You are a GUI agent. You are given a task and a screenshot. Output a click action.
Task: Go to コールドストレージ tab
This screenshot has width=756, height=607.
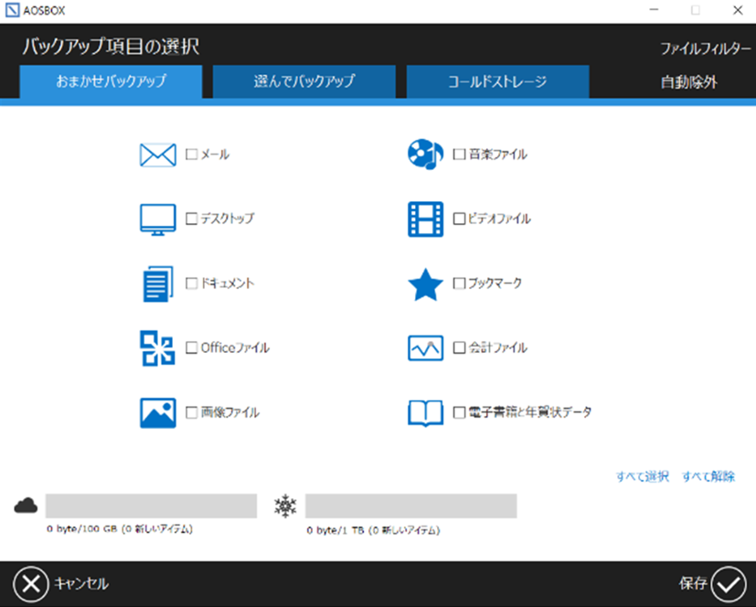tap(497, 81)
